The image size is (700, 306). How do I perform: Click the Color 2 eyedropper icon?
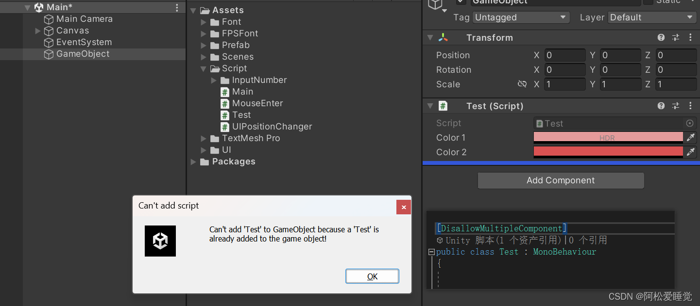coord(690,152)
